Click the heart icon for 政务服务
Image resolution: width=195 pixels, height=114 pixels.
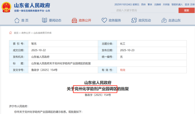tap(104, 20)
